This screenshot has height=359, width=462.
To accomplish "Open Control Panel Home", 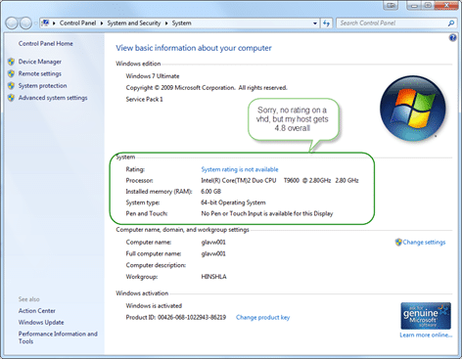I will [x=46, y=43].
